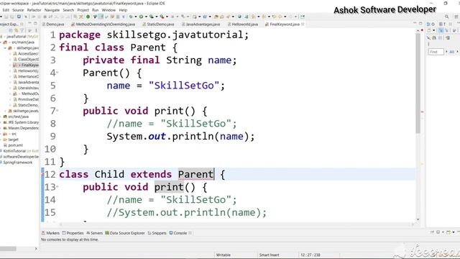Collapse the src/main/java source folder
The width and height of the screenshot is (460, 259).
pos(1,42)
